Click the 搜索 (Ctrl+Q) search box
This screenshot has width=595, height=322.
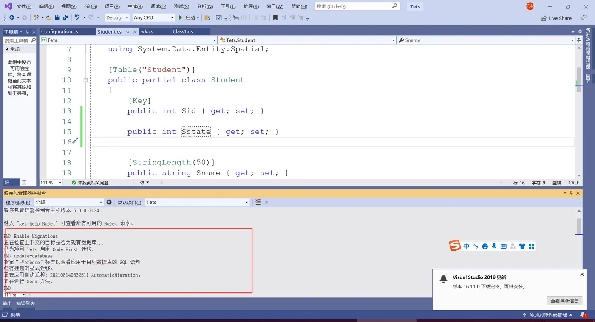click(357, 6)
